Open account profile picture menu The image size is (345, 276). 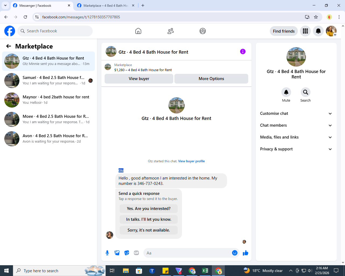click(331, 31)
